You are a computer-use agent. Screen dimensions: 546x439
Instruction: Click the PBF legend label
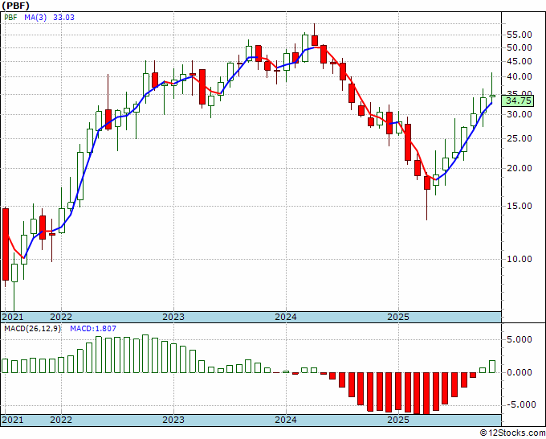[x=10, y=17]
